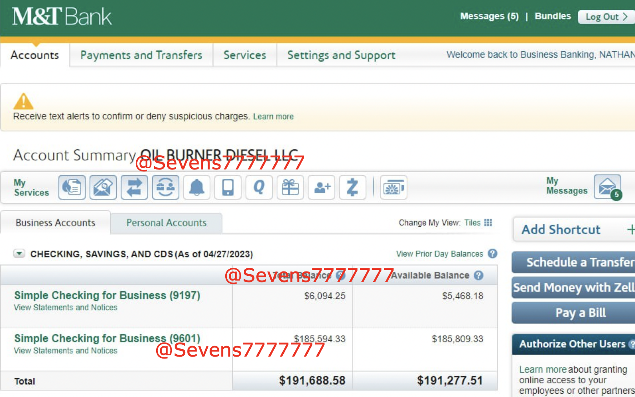This screenshot has width=635, height=397.
Task: Open the Services tab
Action: [x=245, y=55]
